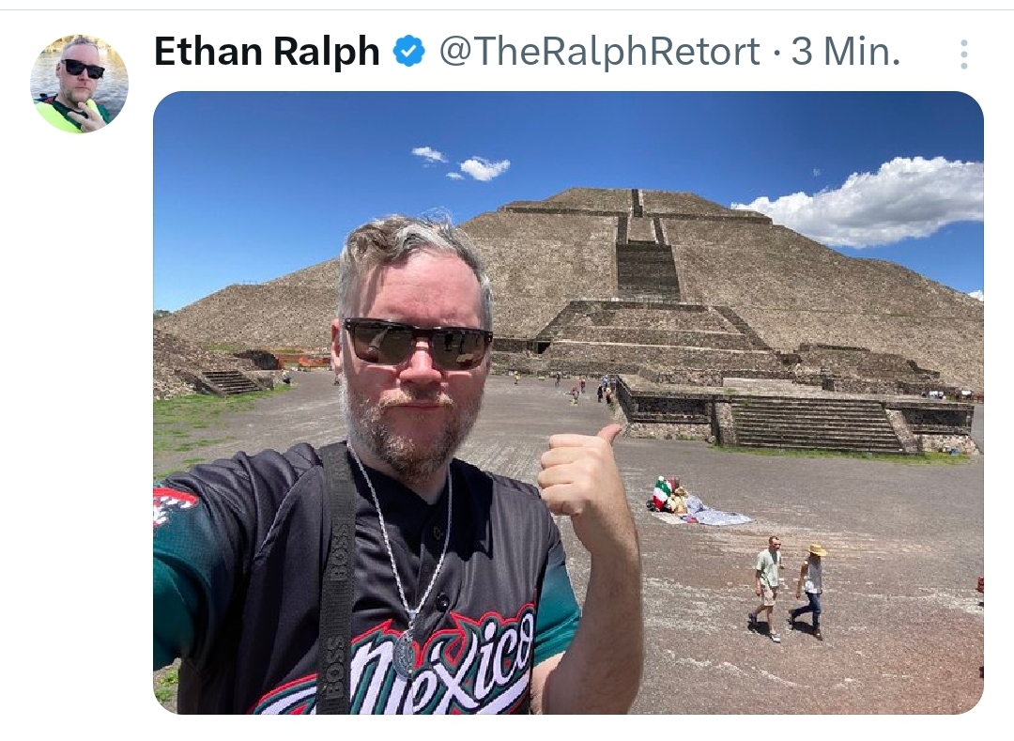Click the small clouds above the pyramid

point(461,162)
